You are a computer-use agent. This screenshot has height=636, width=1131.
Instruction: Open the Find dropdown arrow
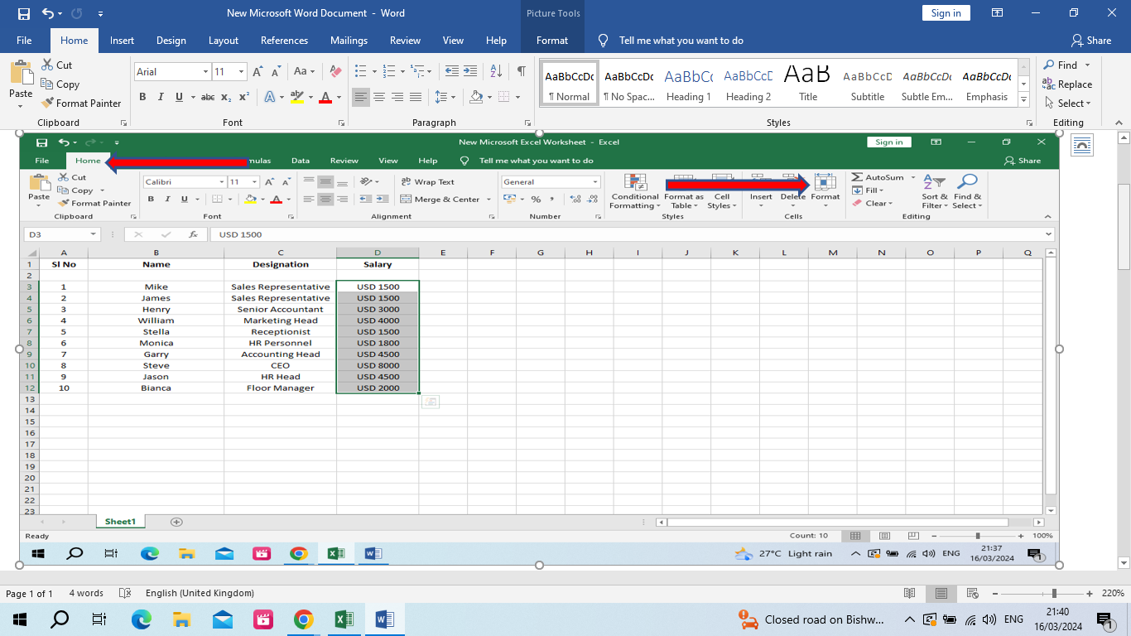[1087, 65]
